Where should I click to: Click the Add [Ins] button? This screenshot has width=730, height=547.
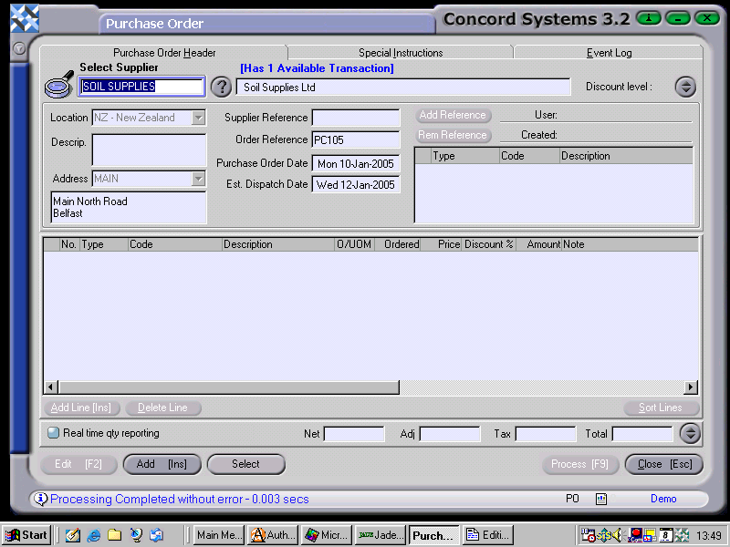(162, 464)
